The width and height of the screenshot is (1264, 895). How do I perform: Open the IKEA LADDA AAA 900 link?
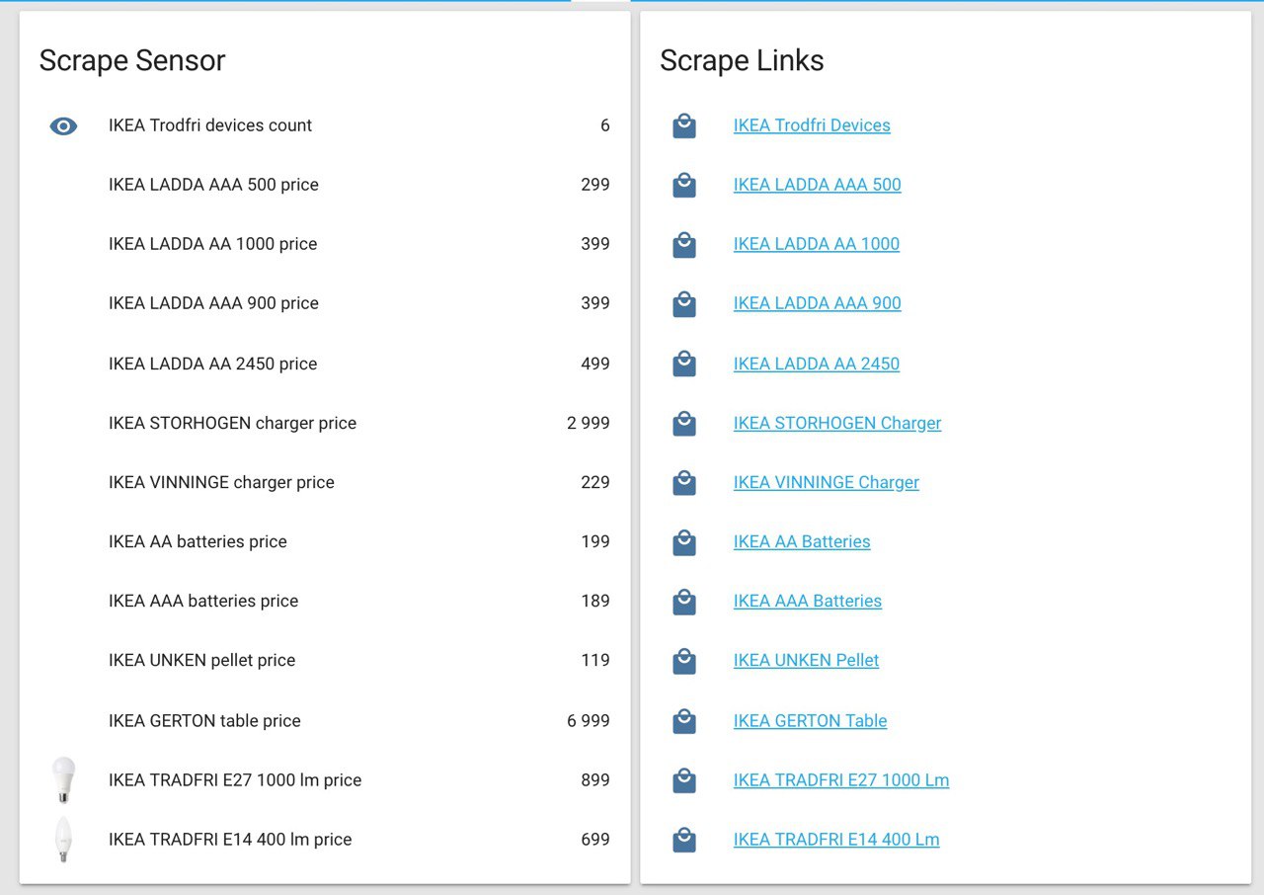coord(818,303)
